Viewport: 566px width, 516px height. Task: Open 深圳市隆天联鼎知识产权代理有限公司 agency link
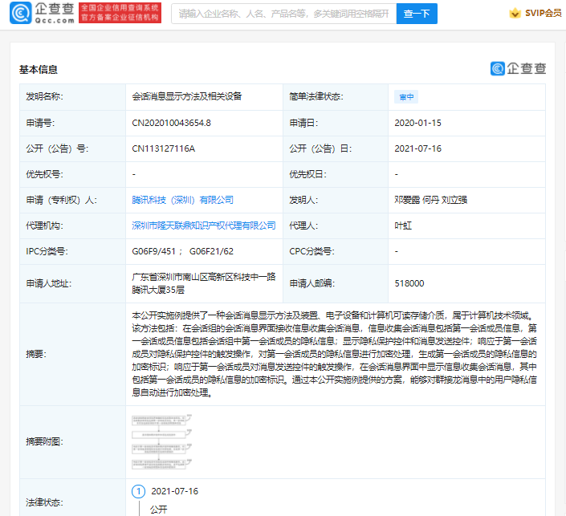tap(204, 225)
